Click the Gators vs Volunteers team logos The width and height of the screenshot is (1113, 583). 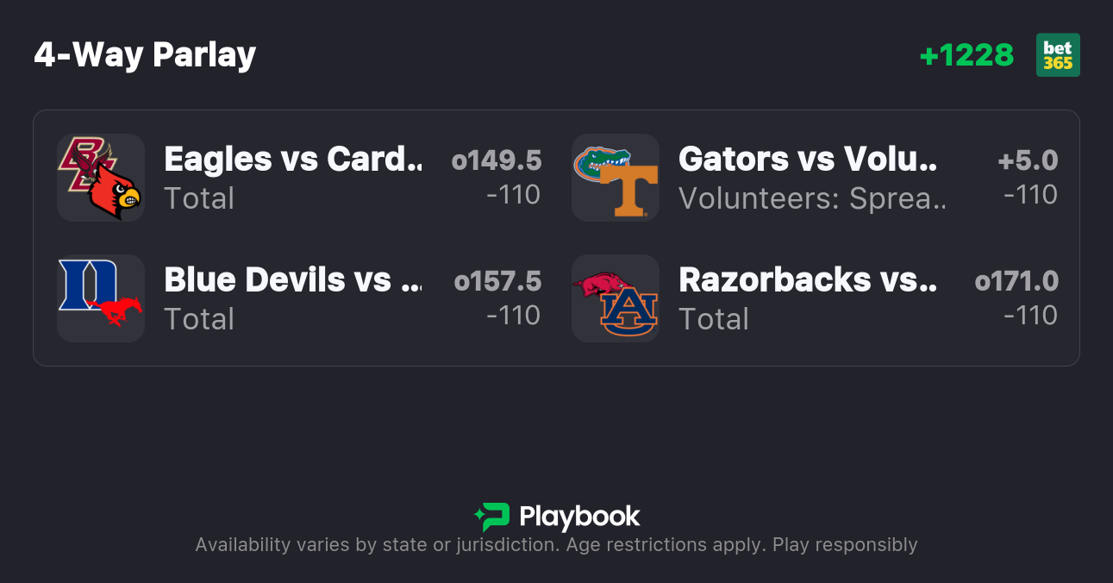(616, 178)
